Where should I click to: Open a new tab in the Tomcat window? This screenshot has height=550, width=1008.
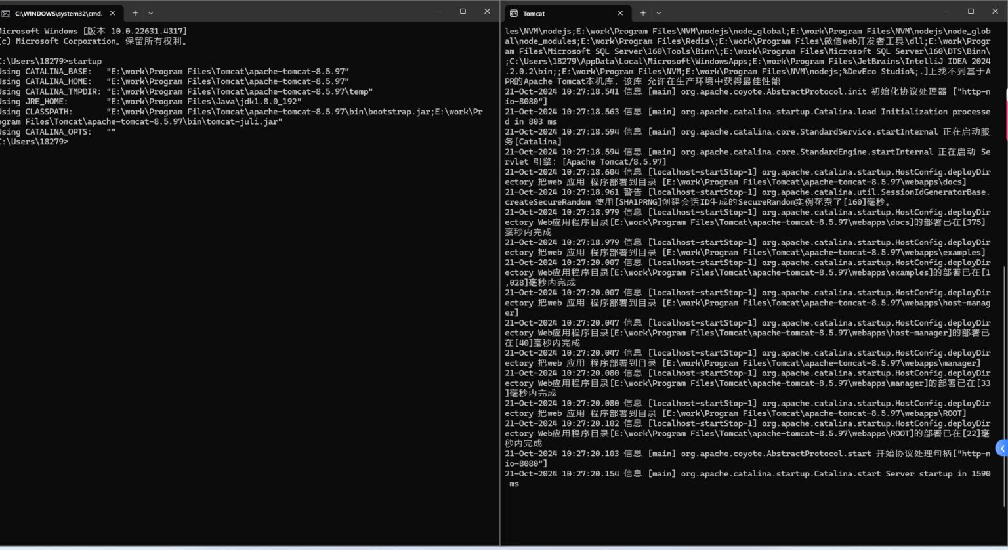[x=643, y=13]
